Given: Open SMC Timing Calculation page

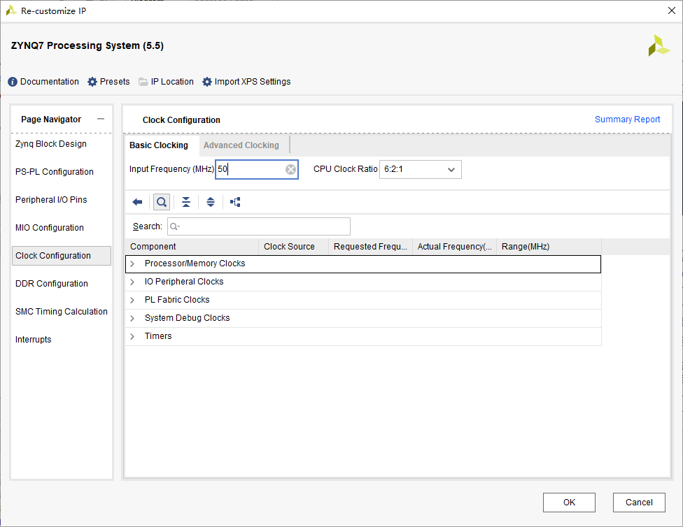Looking at the screenshot, I should [62, 312].
